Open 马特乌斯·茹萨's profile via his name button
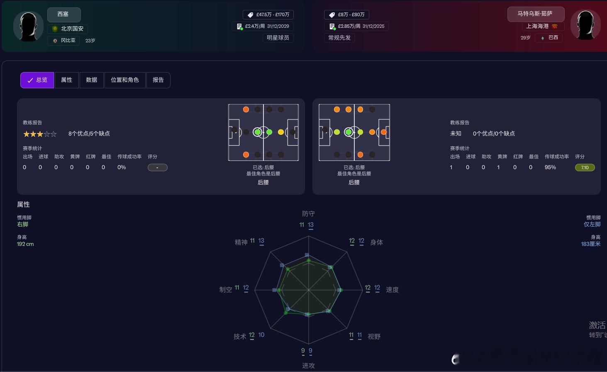 536,14
